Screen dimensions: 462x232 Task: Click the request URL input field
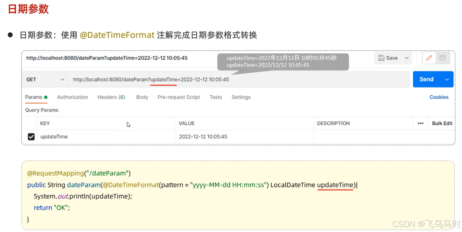(239, 80)
